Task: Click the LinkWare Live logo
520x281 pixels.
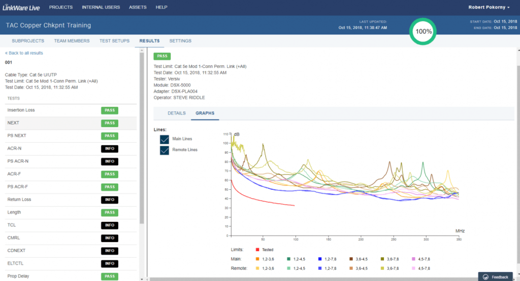Action: click(21, 8)
